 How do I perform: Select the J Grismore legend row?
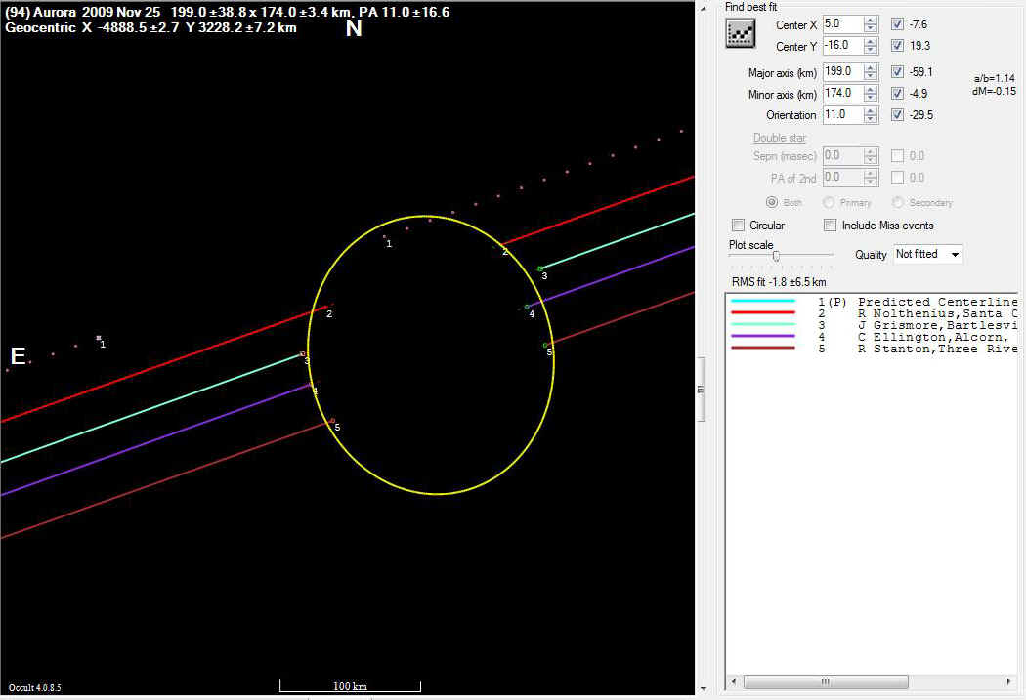[x=873, y=325]
